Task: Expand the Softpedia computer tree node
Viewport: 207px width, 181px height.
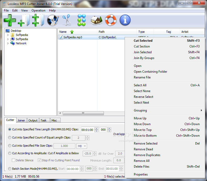Action: point(8,39)
